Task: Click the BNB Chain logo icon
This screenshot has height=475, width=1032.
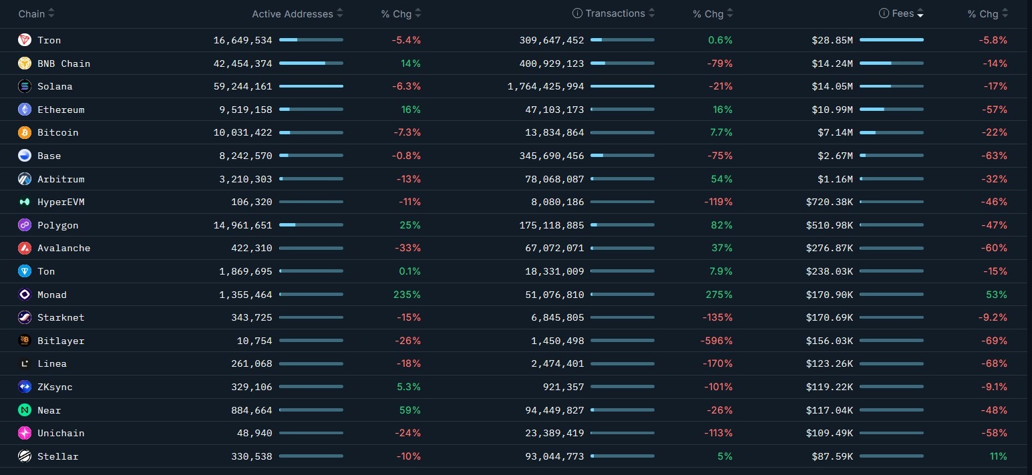Action: pyautogui.click(x=25, y=63)
